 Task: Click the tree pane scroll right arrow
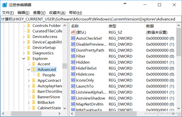(60, 114)
